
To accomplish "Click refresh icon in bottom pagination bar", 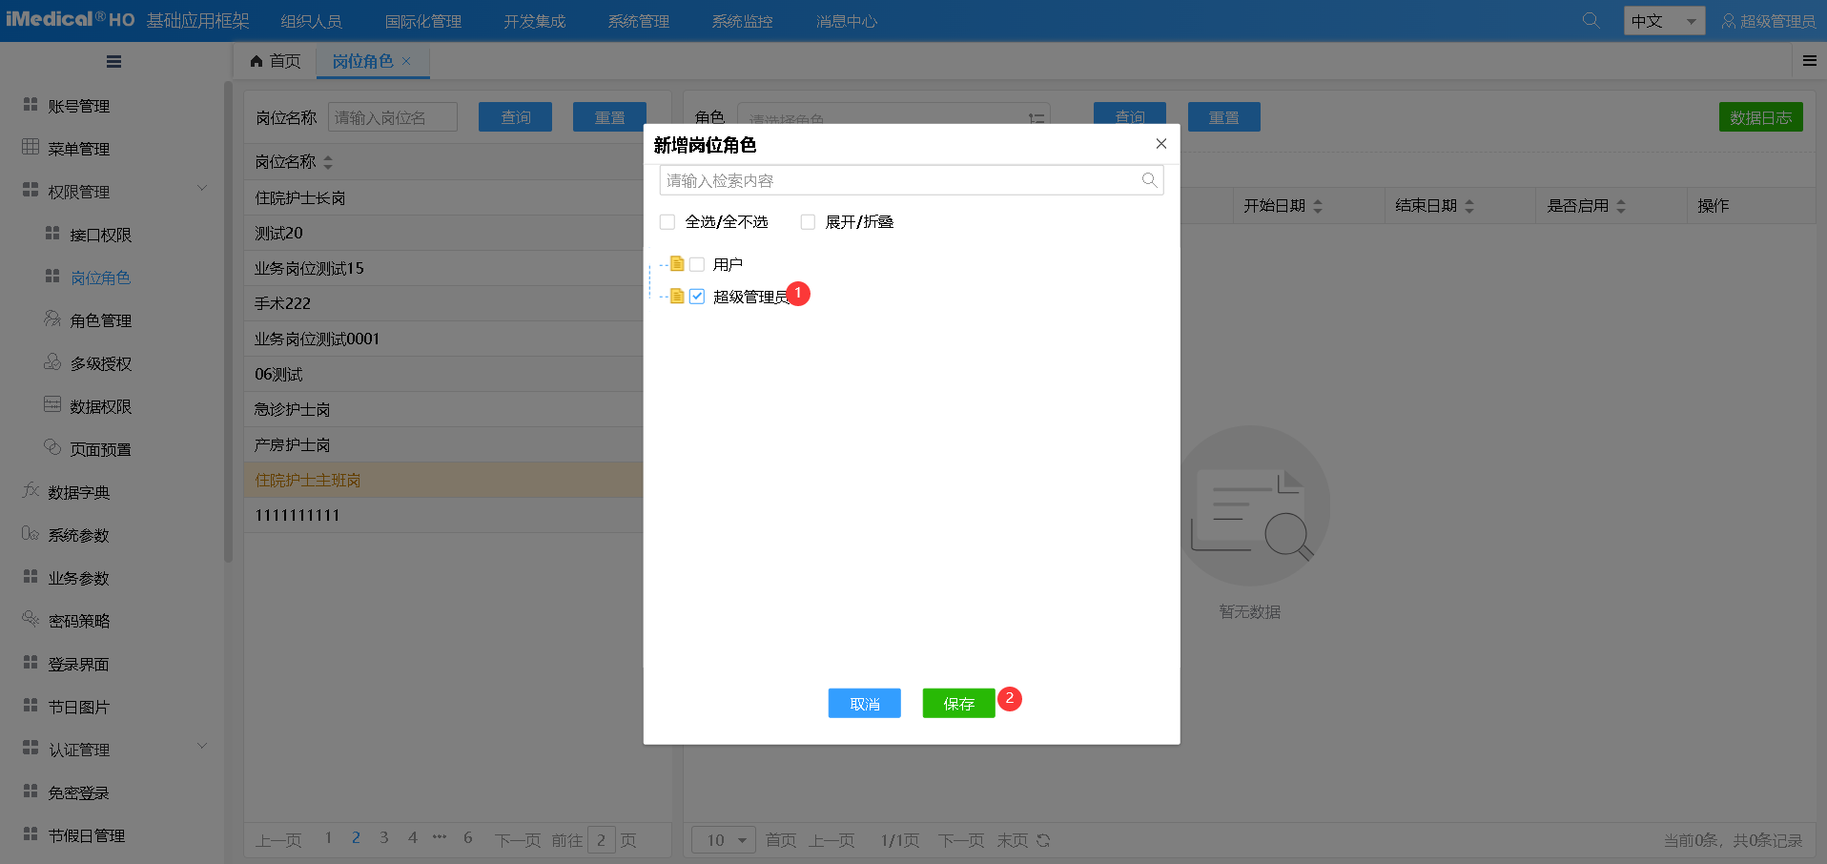I will tap(1043, 840).
